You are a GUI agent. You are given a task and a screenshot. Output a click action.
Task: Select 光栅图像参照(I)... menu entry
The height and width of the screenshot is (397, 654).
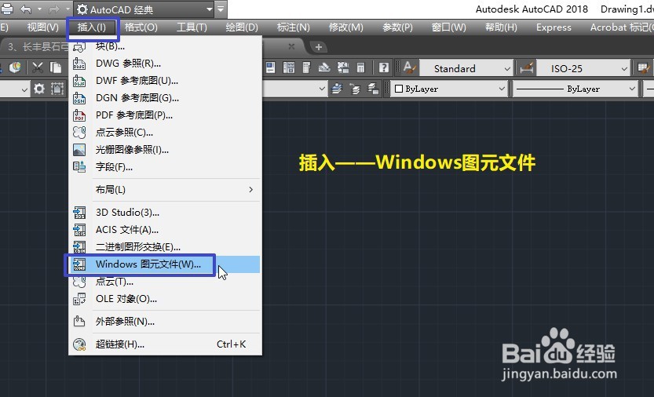point(165,150)
